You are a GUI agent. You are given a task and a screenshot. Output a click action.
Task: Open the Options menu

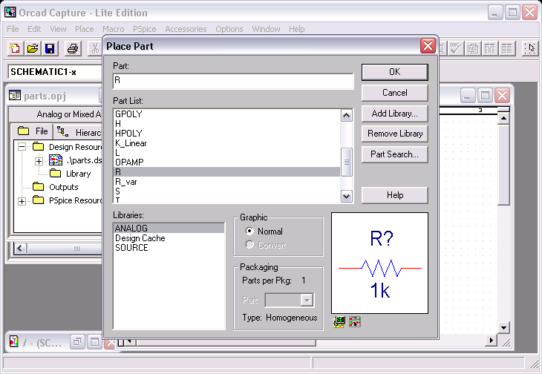[229, 29]
